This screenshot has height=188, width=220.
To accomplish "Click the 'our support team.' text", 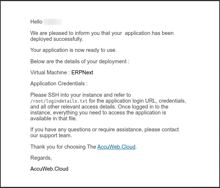I will (x=51, y=135).
